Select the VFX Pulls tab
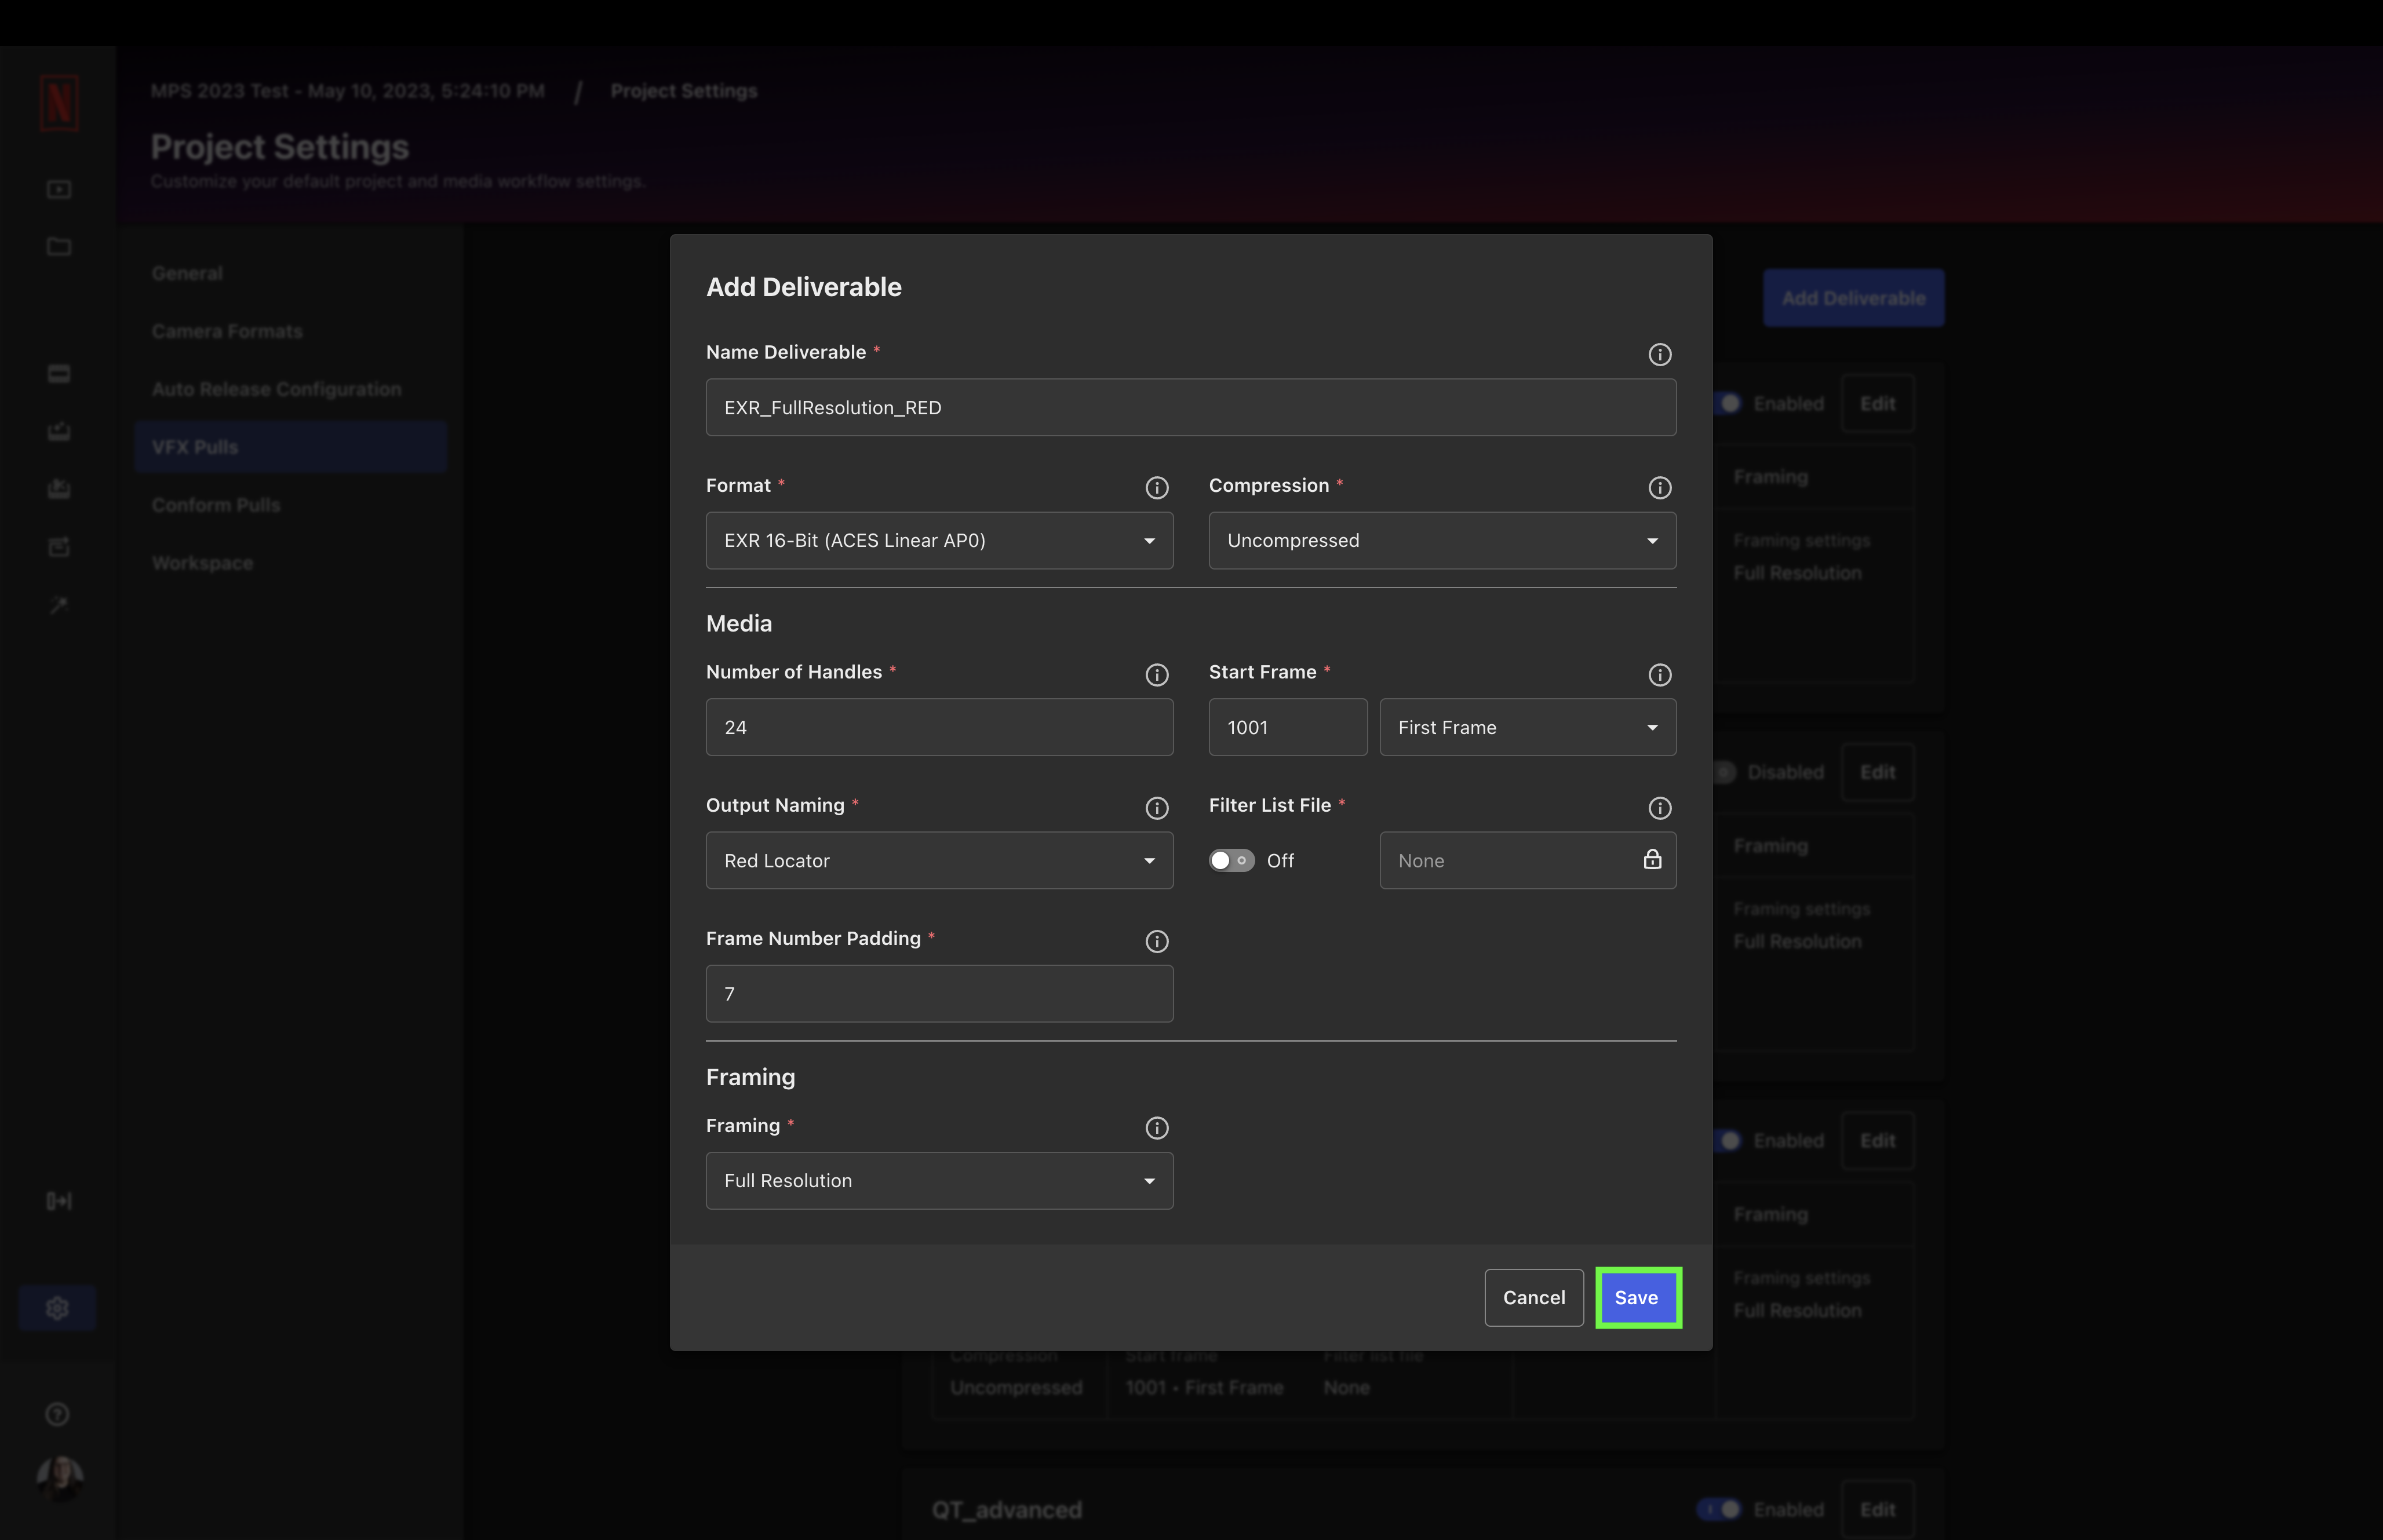 (290, 447)
